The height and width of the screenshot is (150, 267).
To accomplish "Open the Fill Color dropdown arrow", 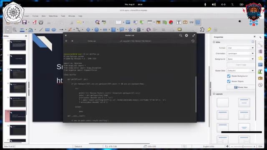I will [x=35, y=30].
